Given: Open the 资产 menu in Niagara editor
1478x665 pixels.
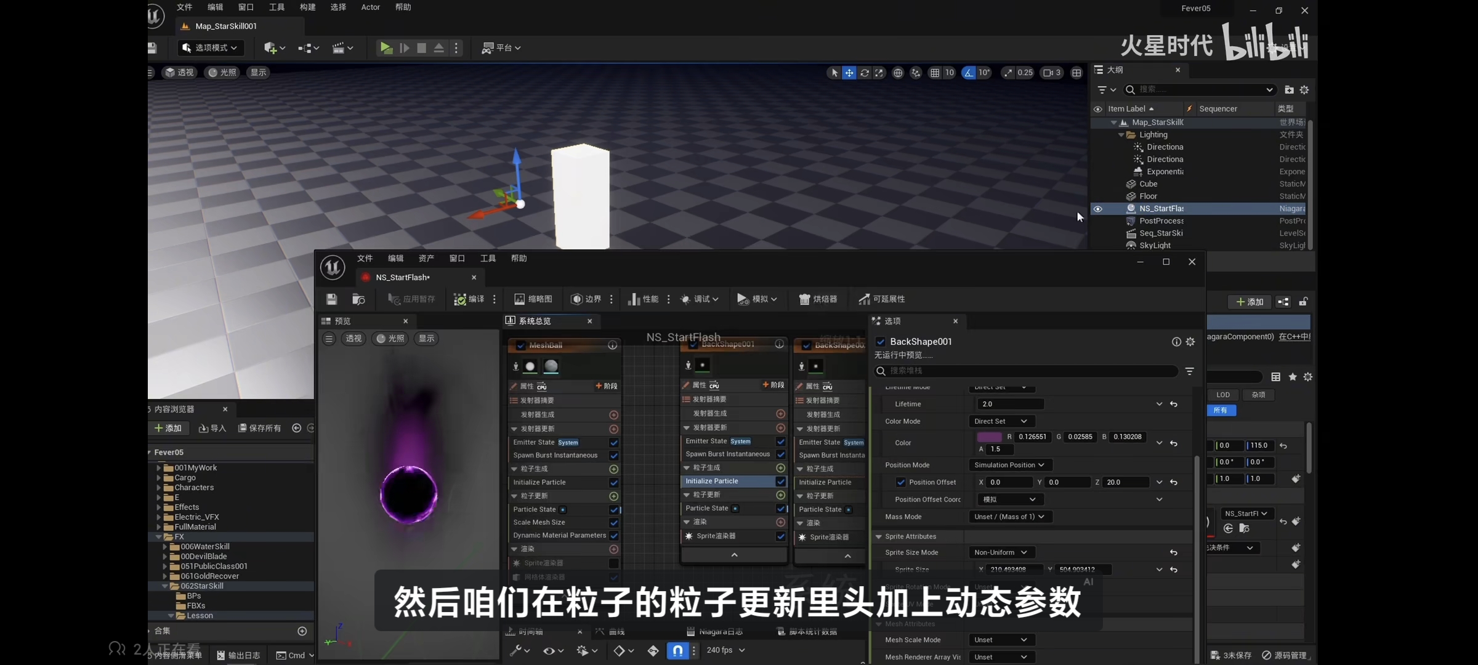Looking at the screenshot, I should 426,259.
